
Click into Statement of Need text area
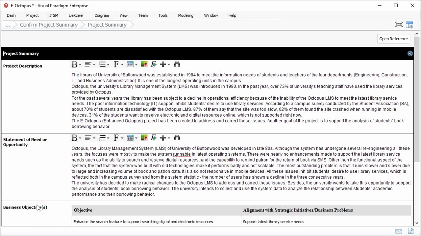pyautogui.click(x=242, y=171)
